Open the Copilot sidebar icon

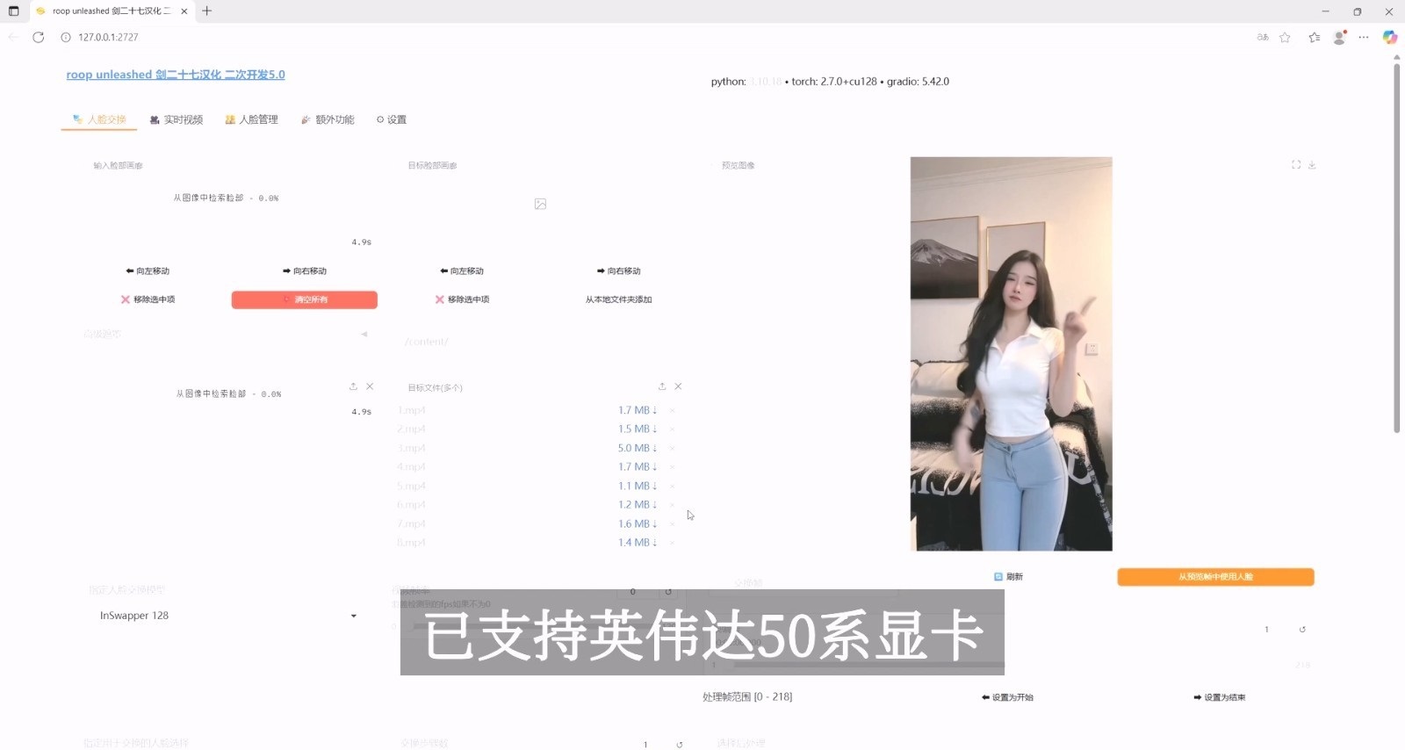pos(1389,37)
